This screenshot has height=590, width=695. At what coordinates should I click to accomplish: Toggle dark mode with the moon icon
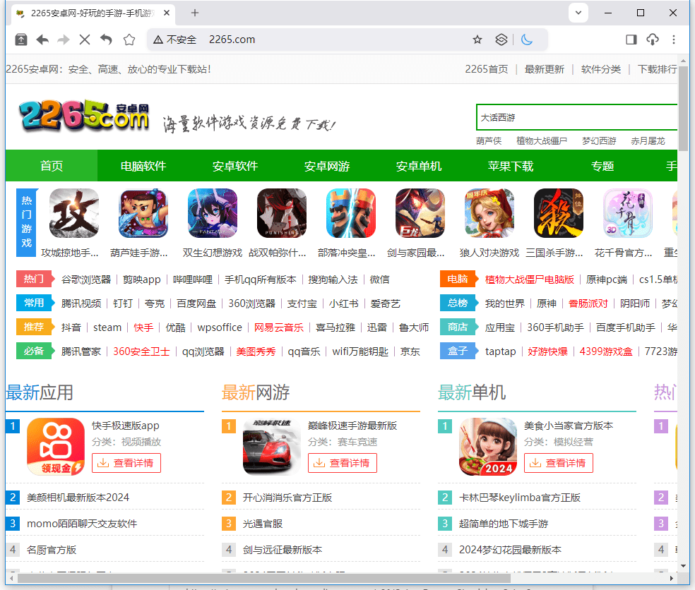point(525,40)
